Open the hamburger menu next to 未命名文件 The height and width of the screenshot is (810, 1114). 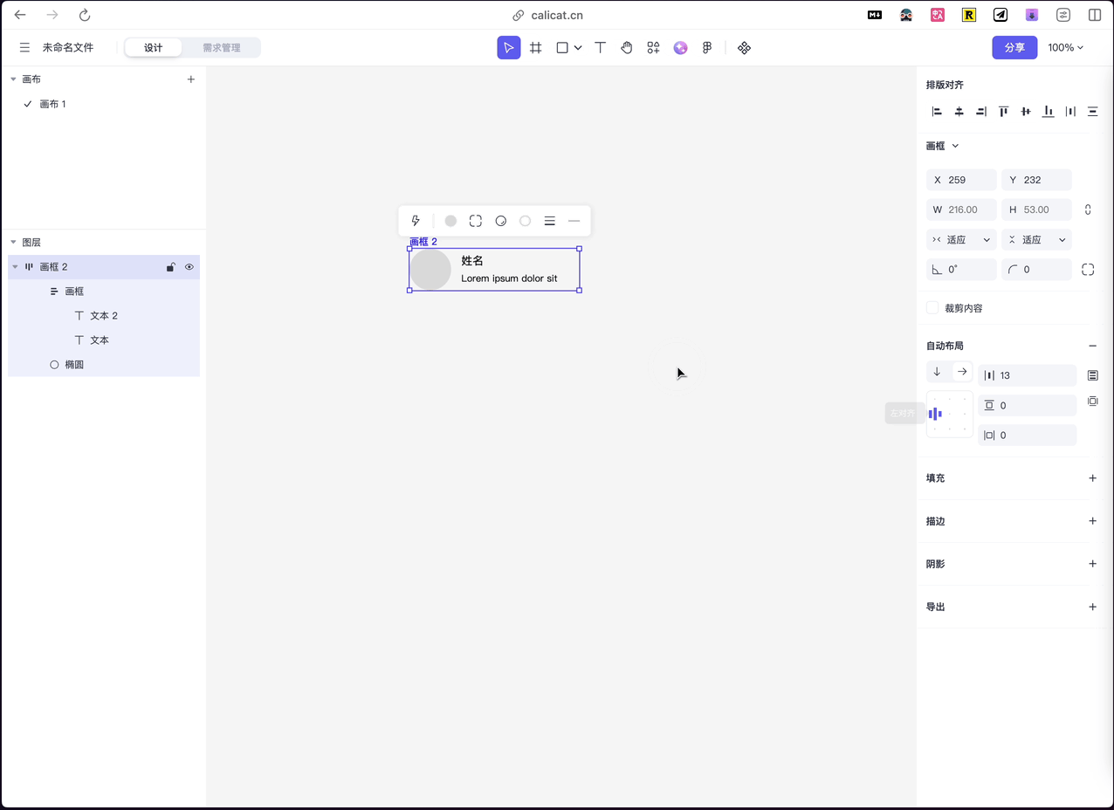pos(24,47)
